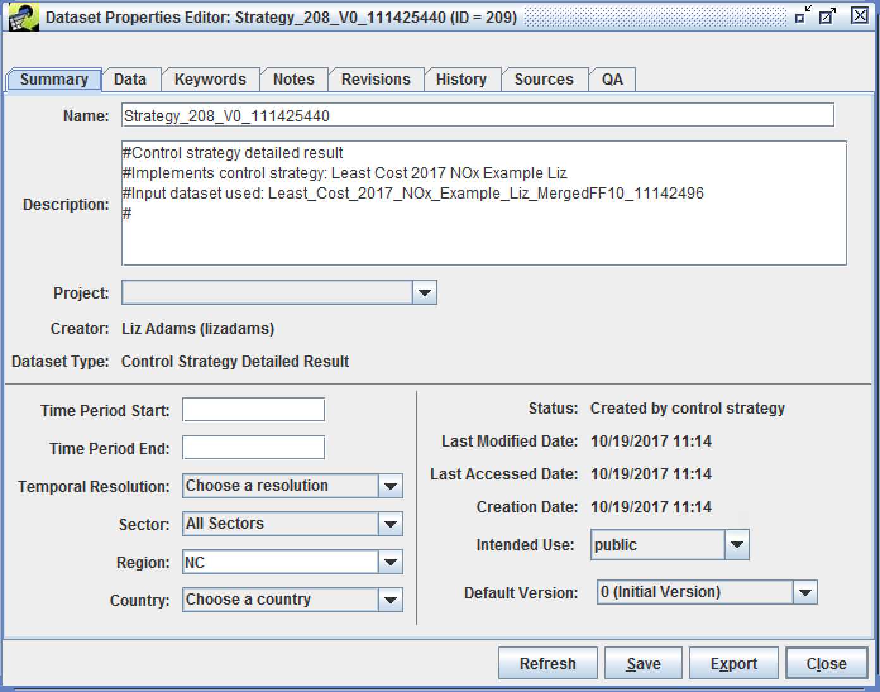Screen dimensions: 880x692
Task: Click the application icon in title bar
Action: (x=24, y=17)
